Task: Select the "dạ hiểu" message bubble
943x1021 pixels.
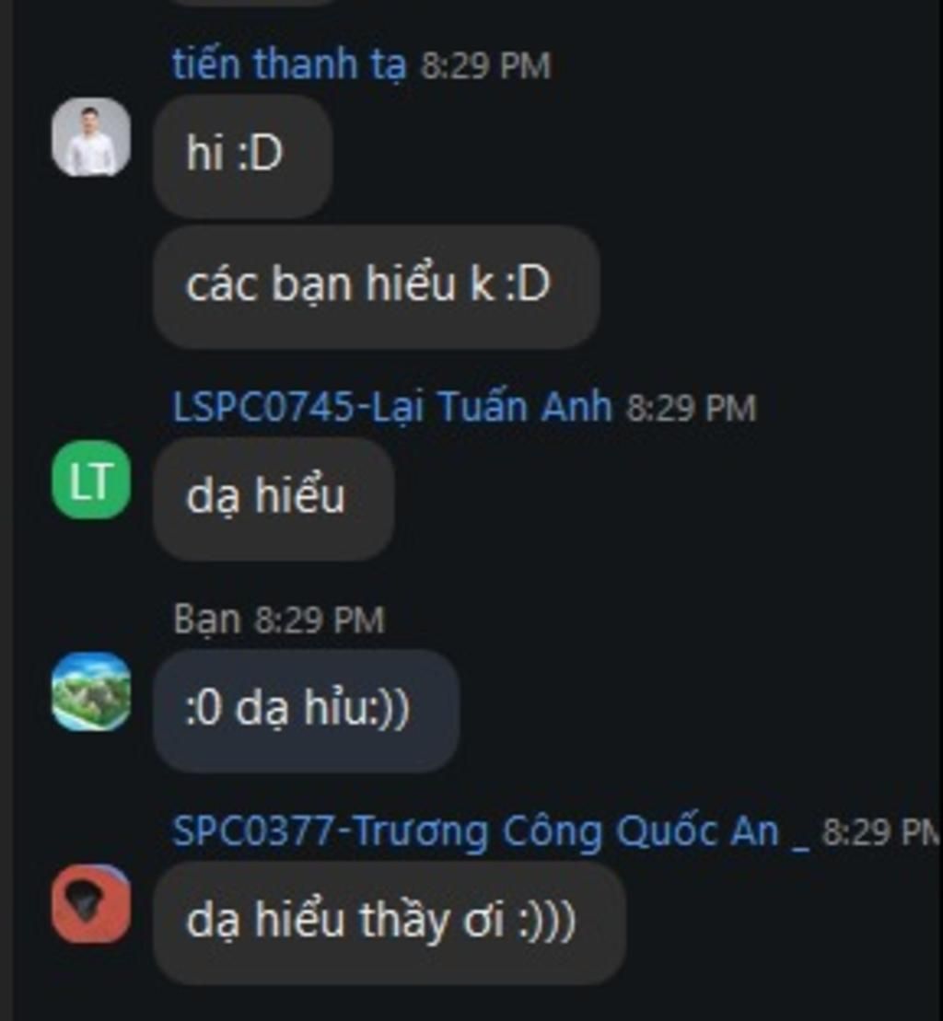Action: click(x=274, y=498)
